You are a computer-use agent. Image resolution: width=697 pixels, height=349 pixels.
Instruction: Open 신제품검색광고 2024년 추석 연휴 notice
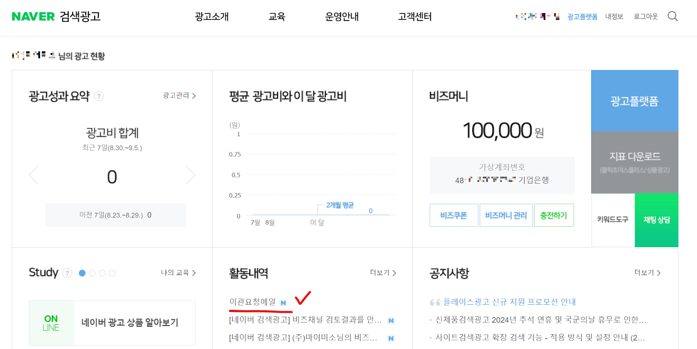pyautogui.click(x=541, y=320)
